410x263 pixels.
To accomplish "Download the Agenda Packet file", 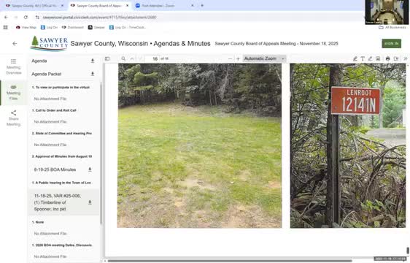I will tap(93, 74).
